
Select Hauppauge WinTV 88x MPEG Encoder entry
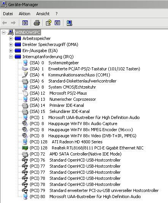[x=81, y=130]
